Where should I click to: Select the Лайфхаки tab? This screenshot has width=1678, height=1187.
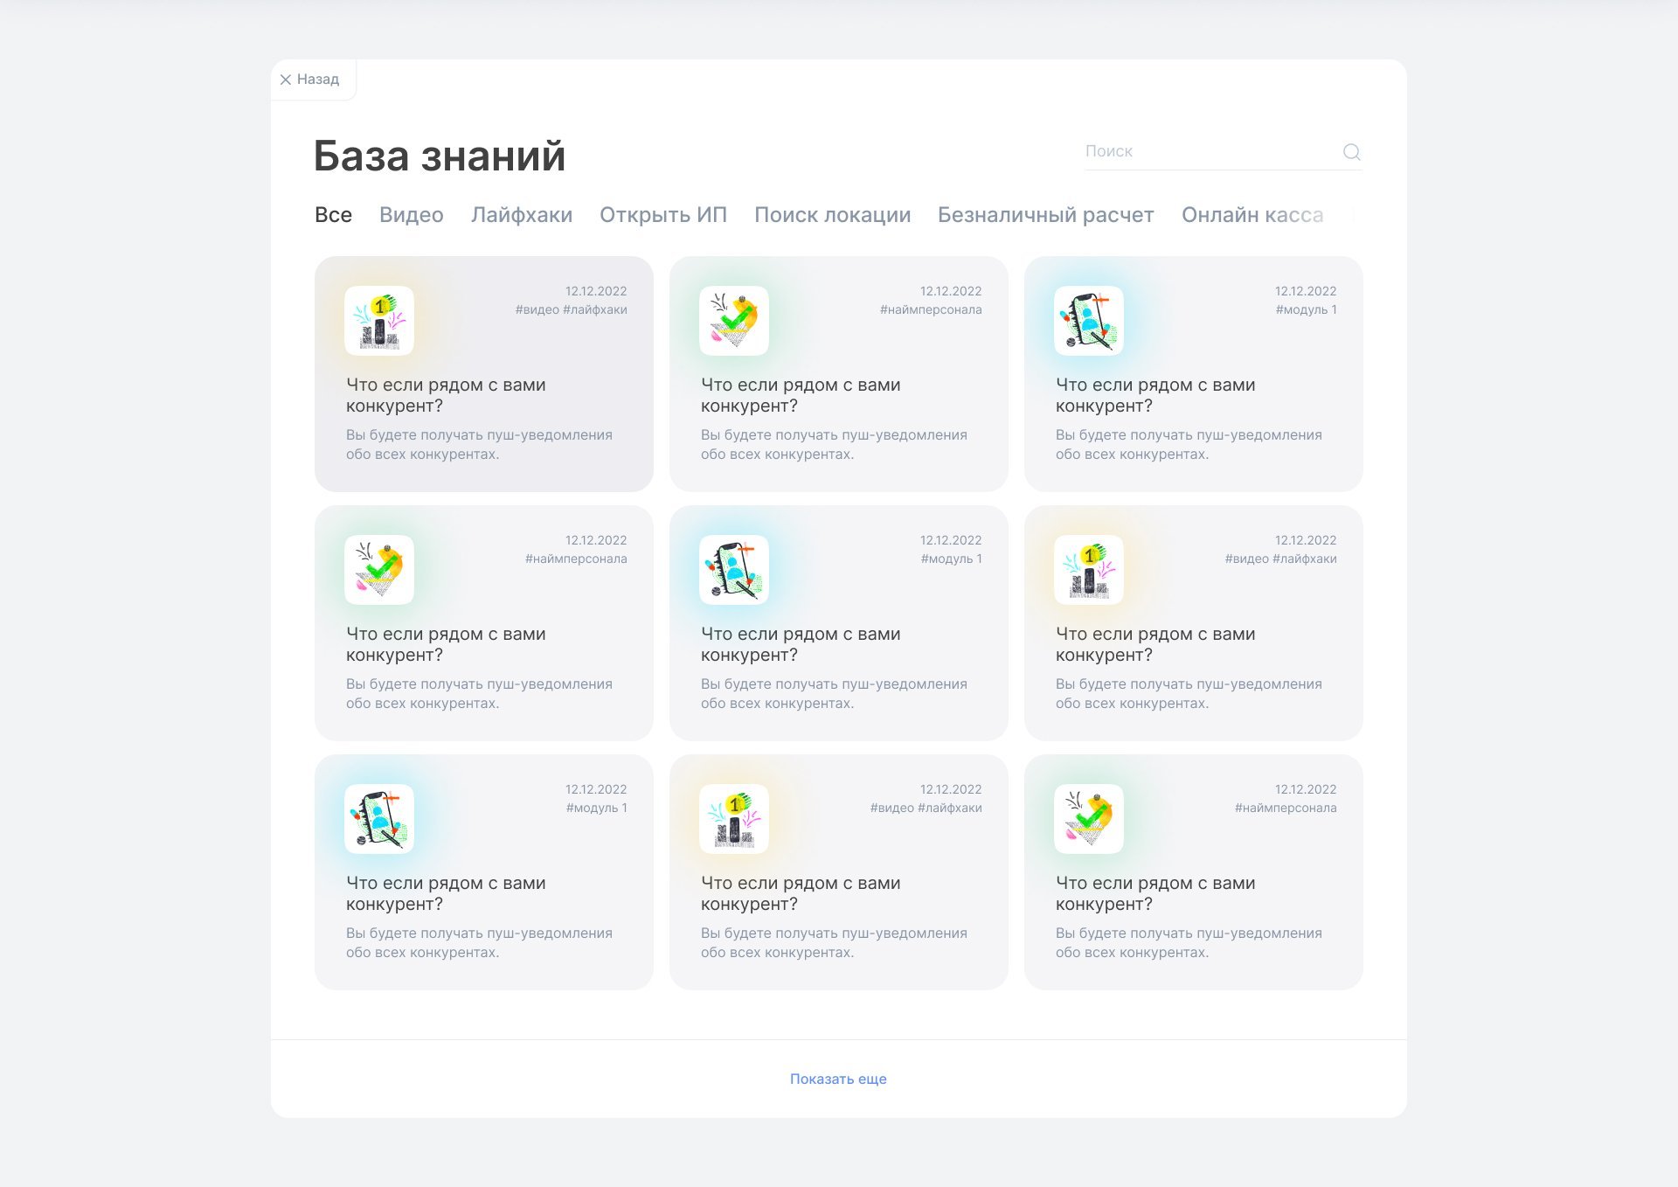click(521, 215)
